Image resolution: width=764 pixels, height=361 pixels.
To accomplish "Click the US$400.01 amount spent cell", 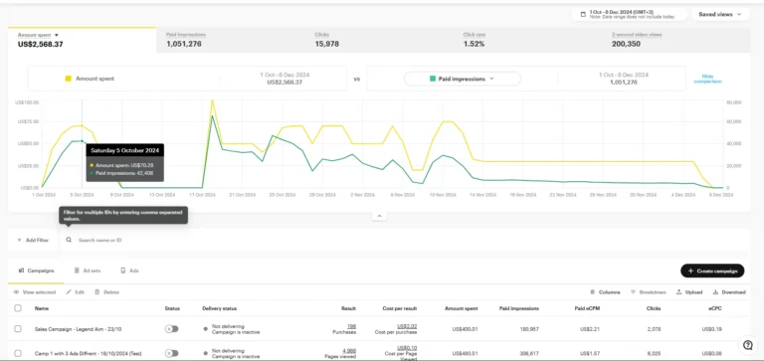I will pos(465,329).
